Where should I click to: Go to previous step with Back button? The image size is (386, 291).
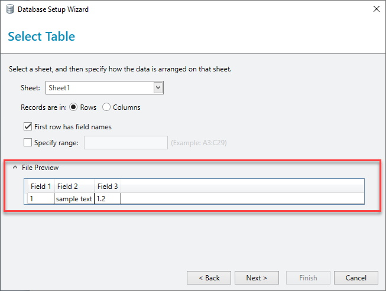209,278
